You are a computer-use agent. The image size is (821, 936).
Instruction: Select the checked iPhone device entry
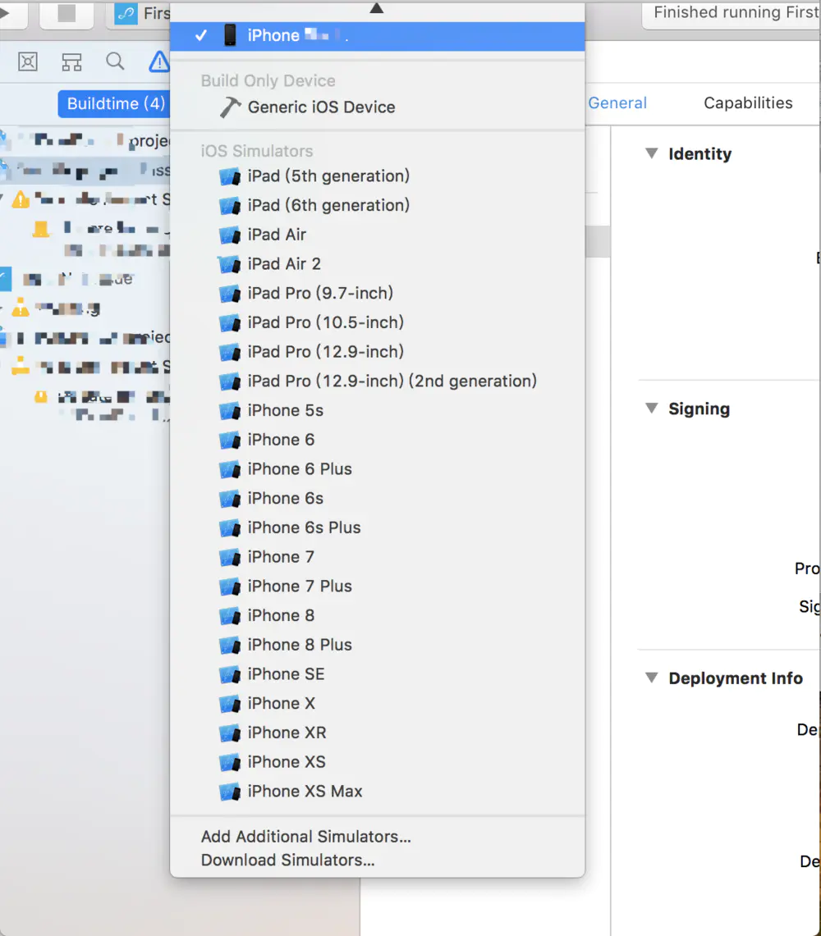tap(377, 36)
